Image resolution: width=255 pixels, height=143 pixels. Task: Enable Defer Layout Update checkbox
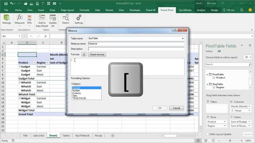coord(207,134)
